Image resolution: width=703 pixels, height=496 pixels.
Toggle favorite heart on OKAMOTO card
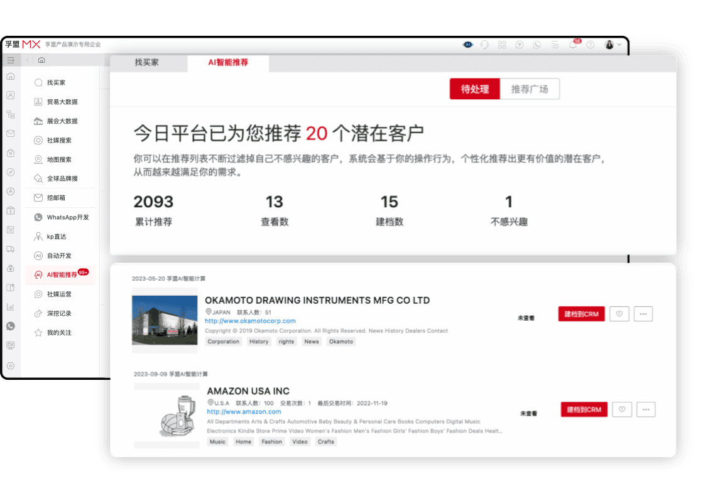[619, 314]
